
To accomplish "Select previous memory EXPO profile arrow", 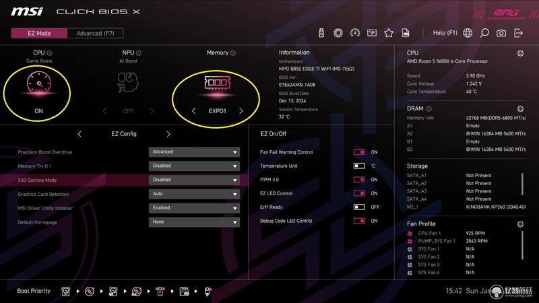I will point(194,111).
